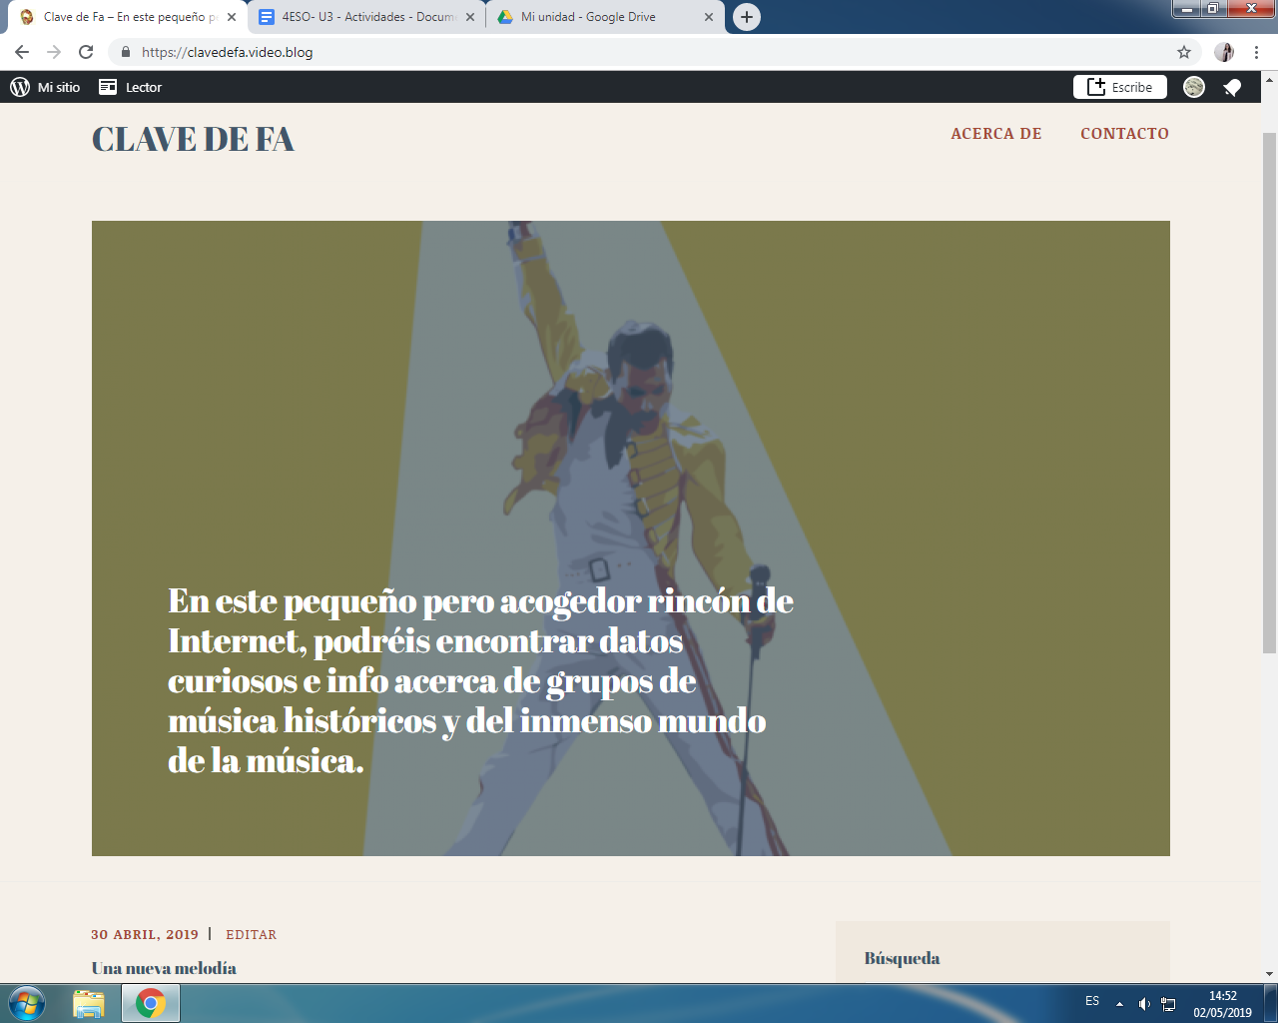
Task: Reload the page with refresh icon
Action: pos(86,52)
